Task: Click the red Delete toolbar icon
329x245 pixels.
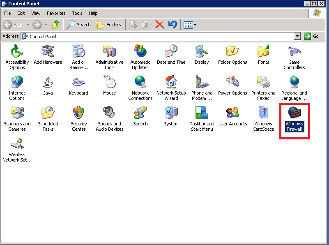Action: [x=159, y=25]
